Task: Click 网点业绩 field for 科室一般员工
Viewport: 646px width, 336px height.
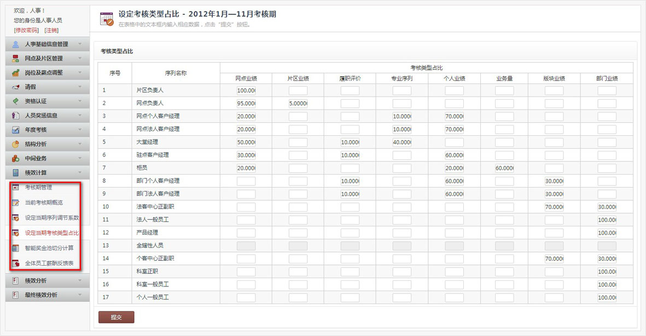Action: click(x=246, y=285)
